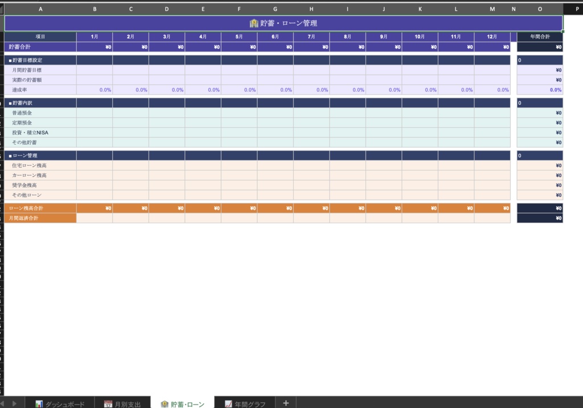The width and height of the screenshot is (583, 408).
Task: Click the 年間合計 達成率 0.0% cell
Action: tap(540, 89)
